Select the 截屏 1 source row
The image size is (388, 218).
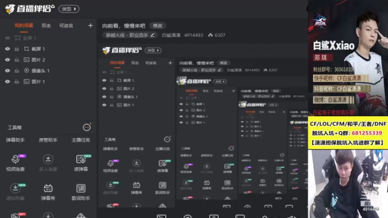coord(48,49)
